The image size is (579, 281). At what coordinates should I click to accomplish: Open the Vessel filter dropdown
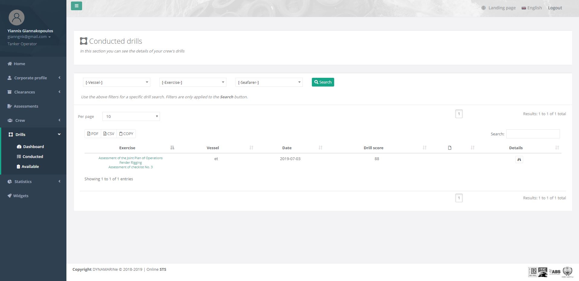point(117,82)
